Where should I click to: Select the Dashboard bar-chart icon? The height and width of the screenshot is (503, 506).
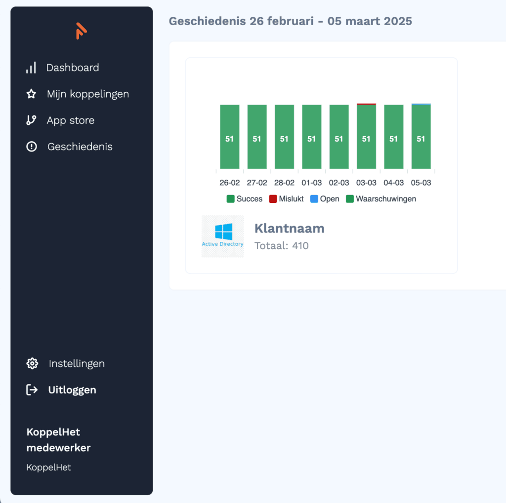coord(31,68)
